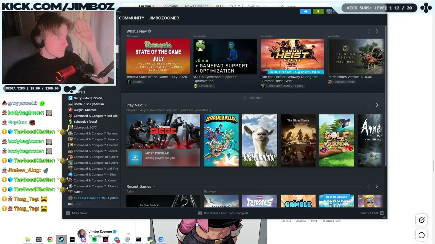
Task: Click the three-dot menu beside Jimbo Zoomer
Action: 128,234
